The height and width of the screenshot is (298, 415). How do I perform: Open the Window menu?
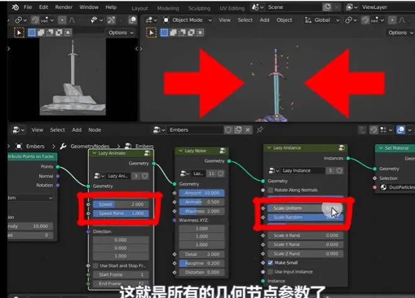coord(89,7)
